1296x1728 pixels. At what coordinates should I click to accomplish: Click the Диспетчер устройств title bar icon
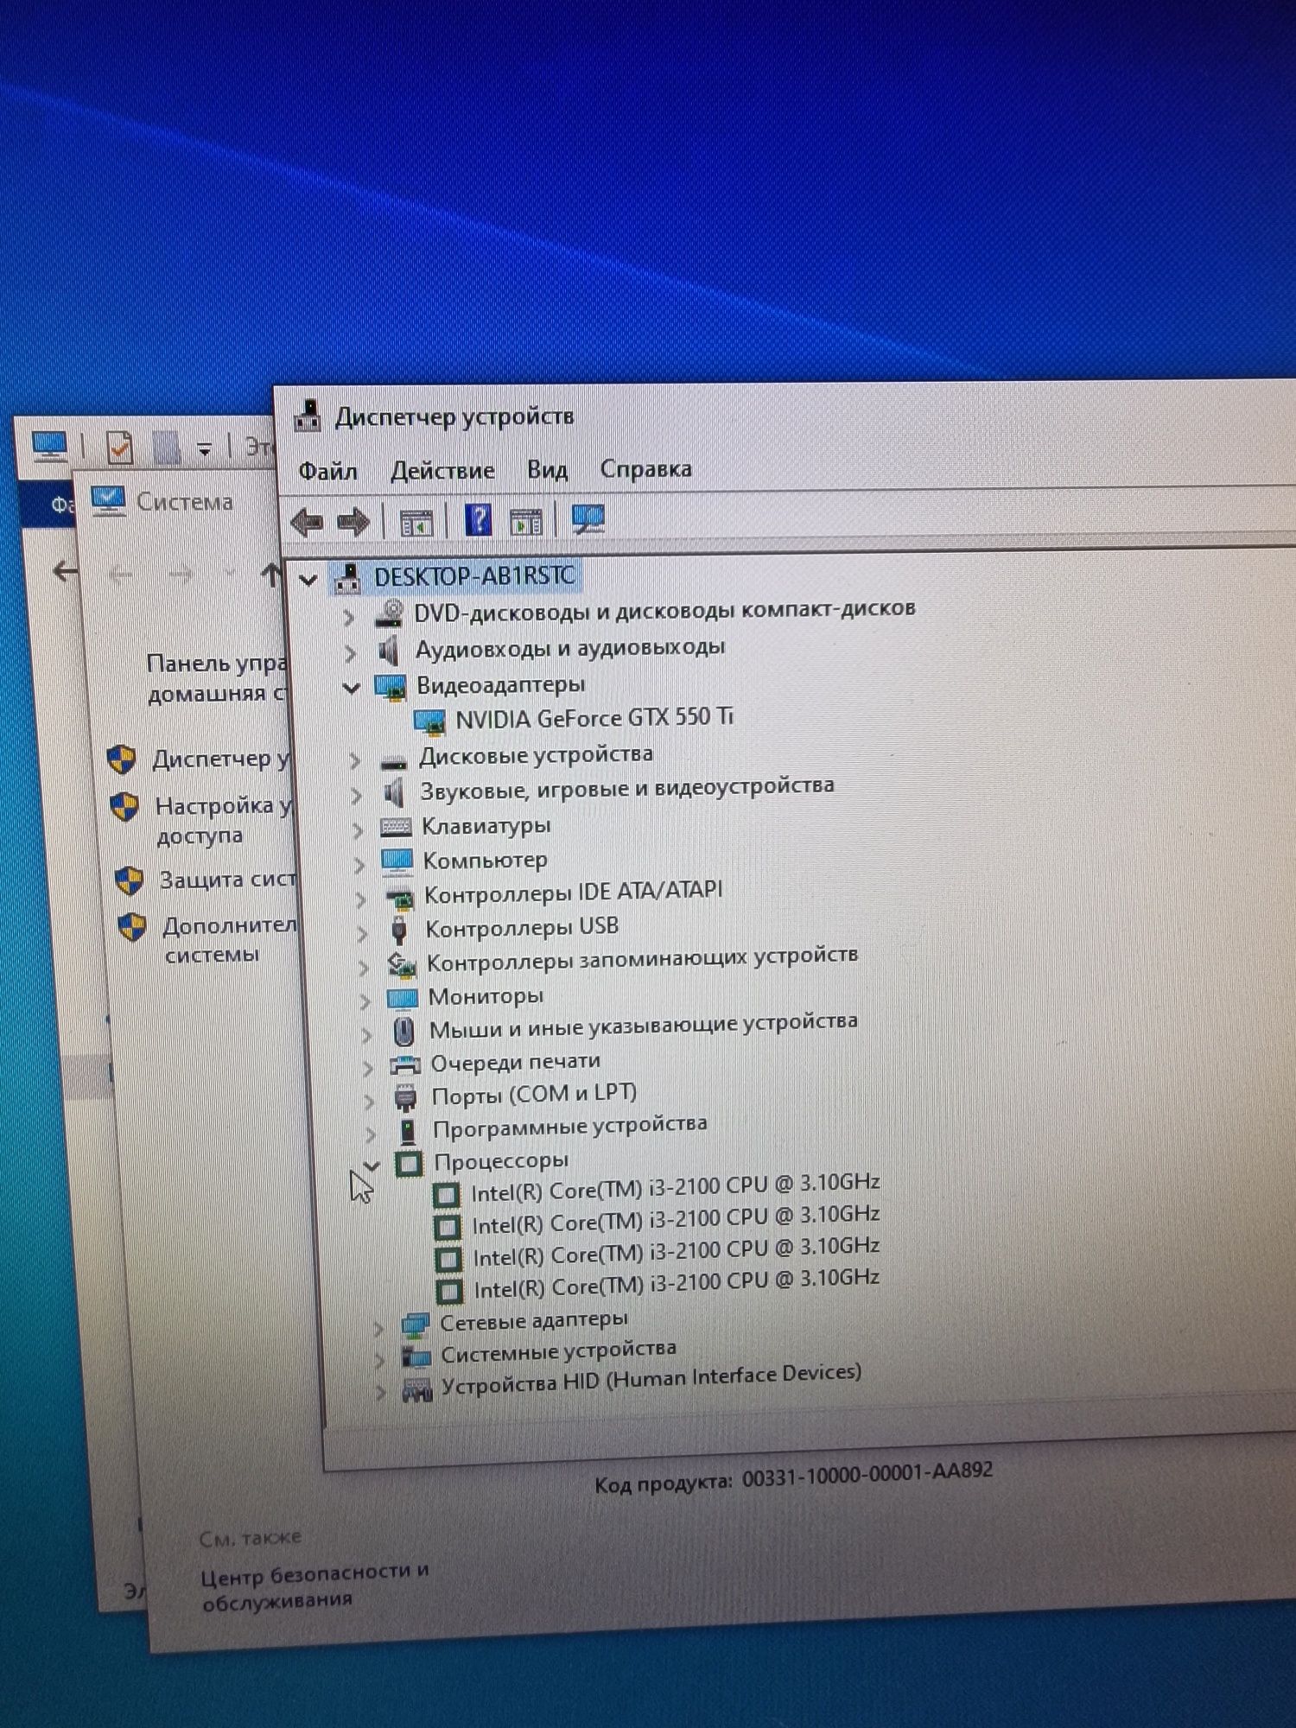pos(308,416)
